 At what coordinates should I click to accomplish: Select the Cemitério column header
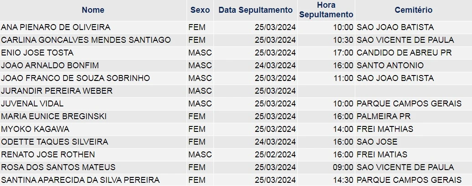point(414,10)
